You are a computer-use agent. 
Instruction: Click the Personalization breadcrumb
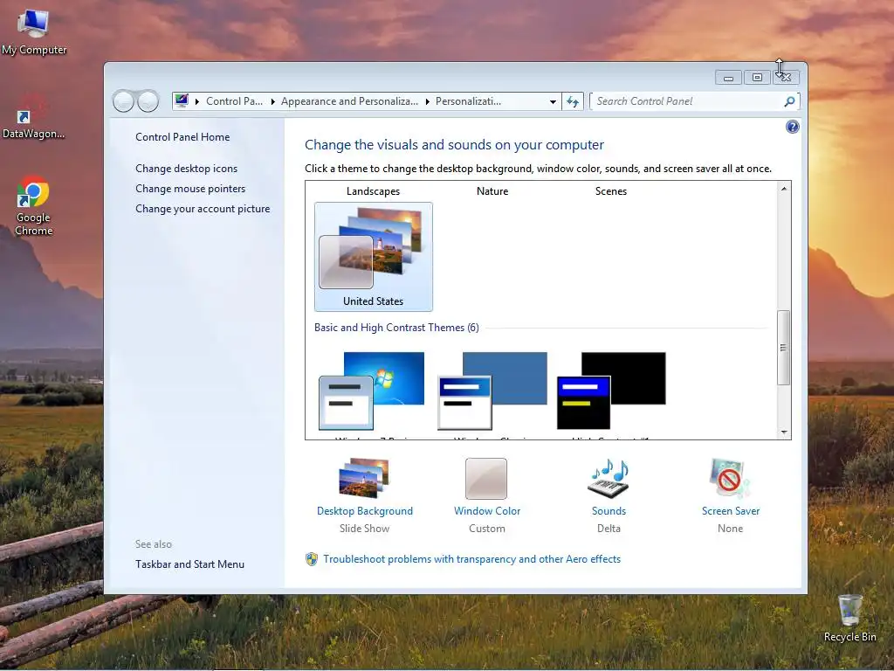[x=468, y=101]
